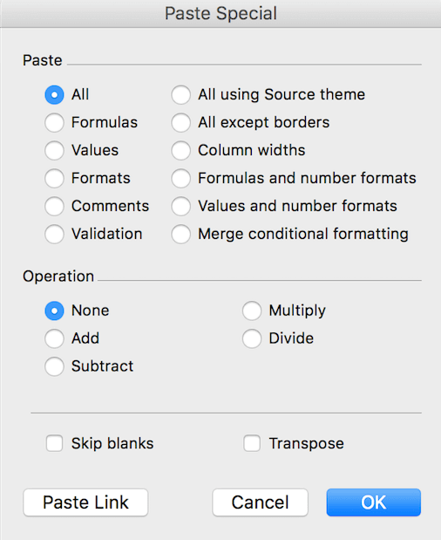
Task: Confirm with the OK button
Action: 374,502
